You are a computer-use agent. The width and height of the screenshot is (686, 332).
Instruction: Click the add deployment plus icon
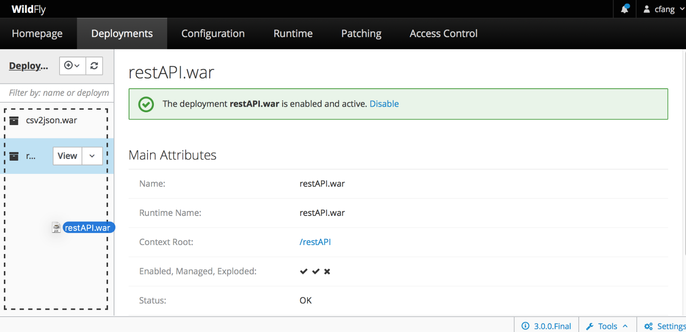69,66
